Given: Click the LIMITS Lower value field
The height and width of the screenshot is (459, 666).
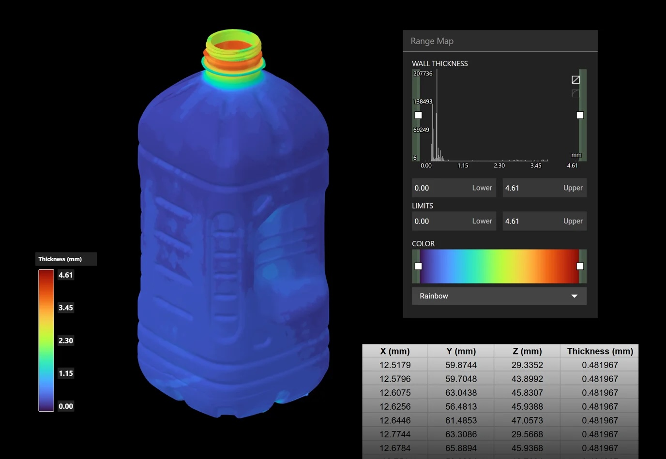Looking at the screenshot, I should pyautogui.click(x=454, y=221).
